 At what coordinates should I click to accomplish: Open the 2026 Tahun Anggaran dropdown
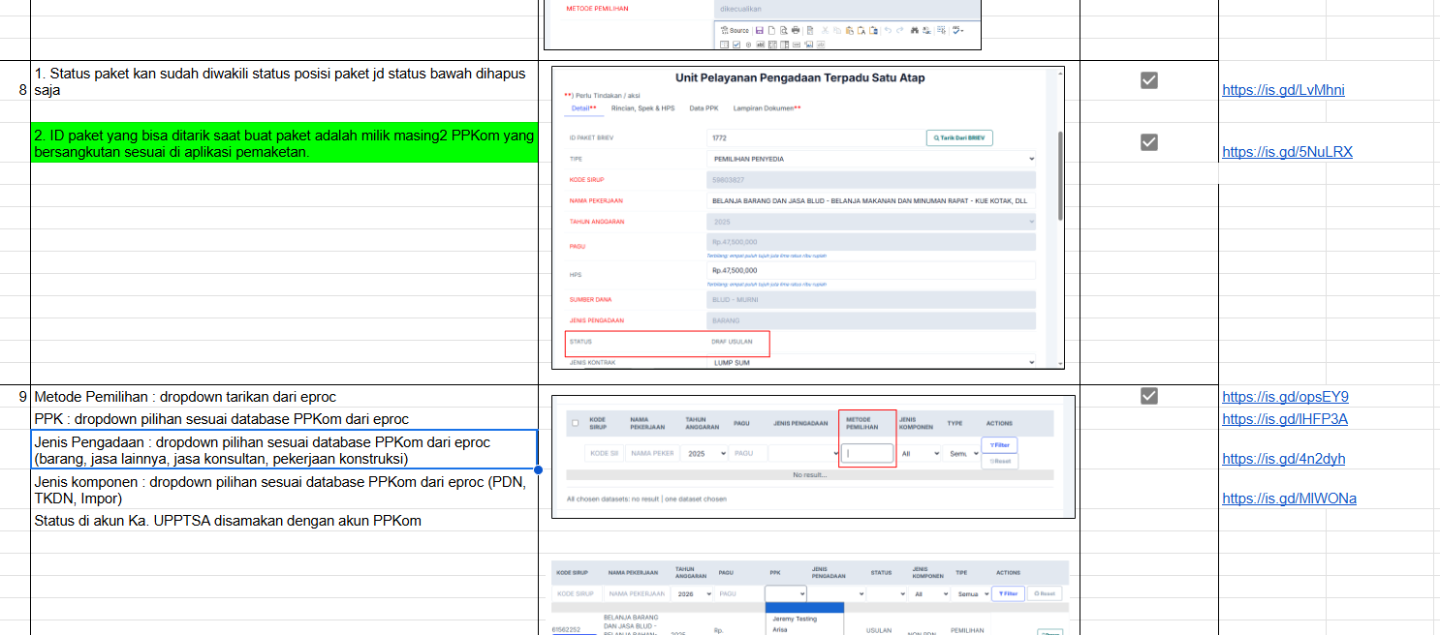pos(693,593)
